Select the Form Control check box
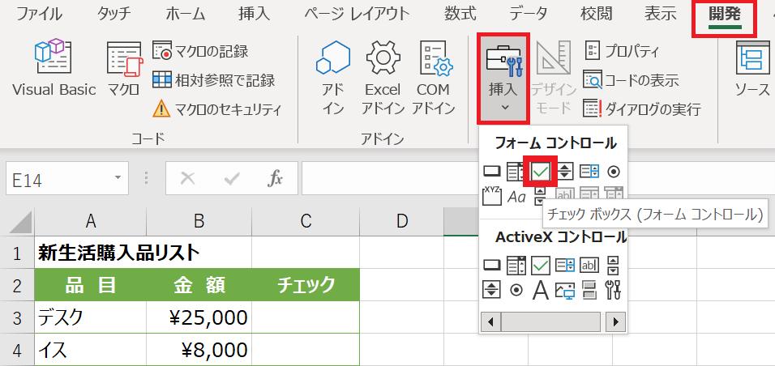The height and width of the screenshot is (366, 775). (x=541, y=171)
